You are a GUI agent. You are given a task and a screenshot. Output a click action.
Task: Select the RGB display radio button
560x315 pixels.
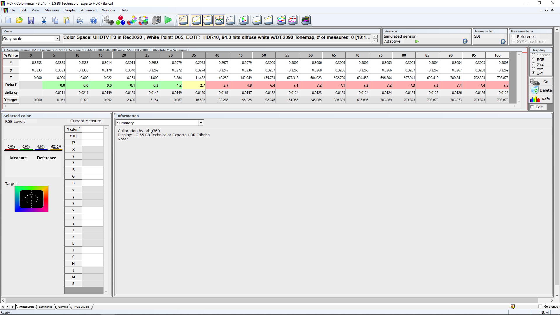pyautogui.click(x=533, y=60)
